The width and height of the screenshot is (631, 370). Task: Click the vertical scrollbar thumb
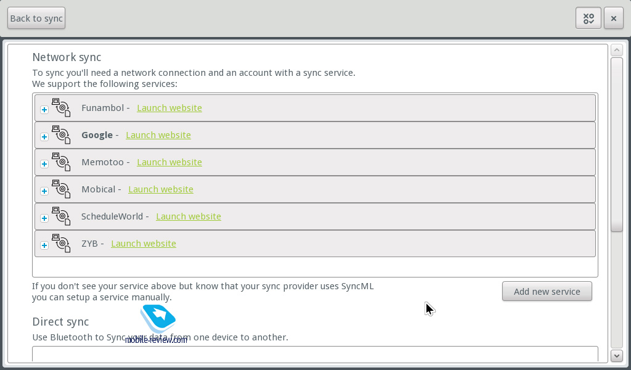coord(617,144)
